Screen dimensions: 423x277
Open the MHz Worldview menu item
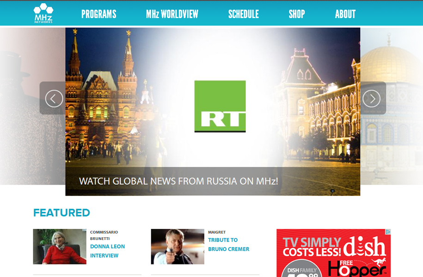(x=172, y=14)
